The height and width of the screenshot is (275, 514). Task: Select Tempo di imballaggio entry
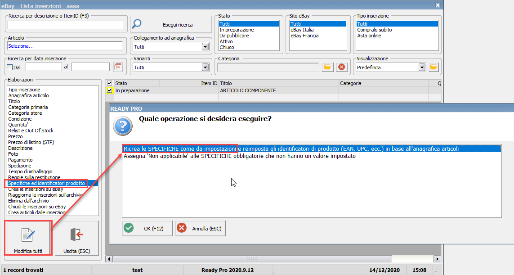pos(53,171)
